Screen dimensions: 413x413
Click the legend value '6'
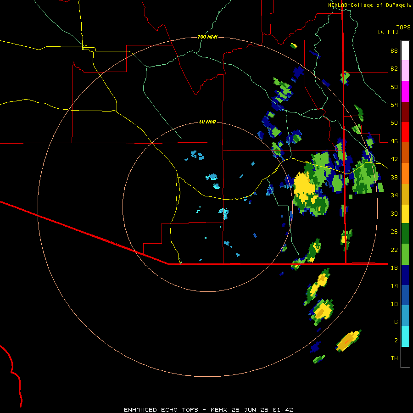tap(396, 322)
